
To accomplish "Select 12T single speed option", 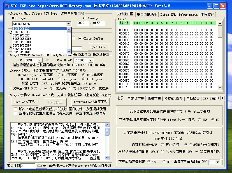I will tap(84, 75).
